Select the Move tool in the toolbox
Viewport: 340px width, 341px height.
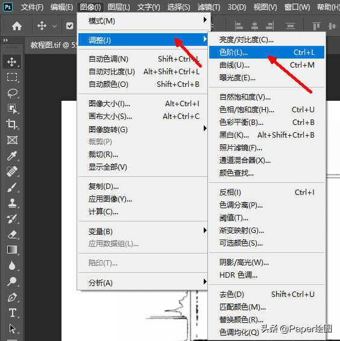click(x=12, y=62)
